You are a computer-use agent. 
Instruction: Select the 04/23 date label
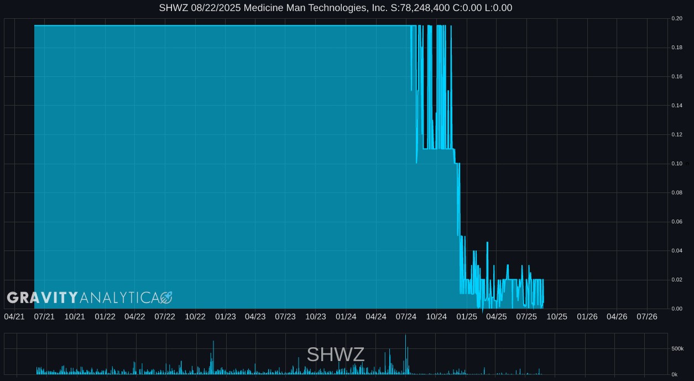click(255, 316)
